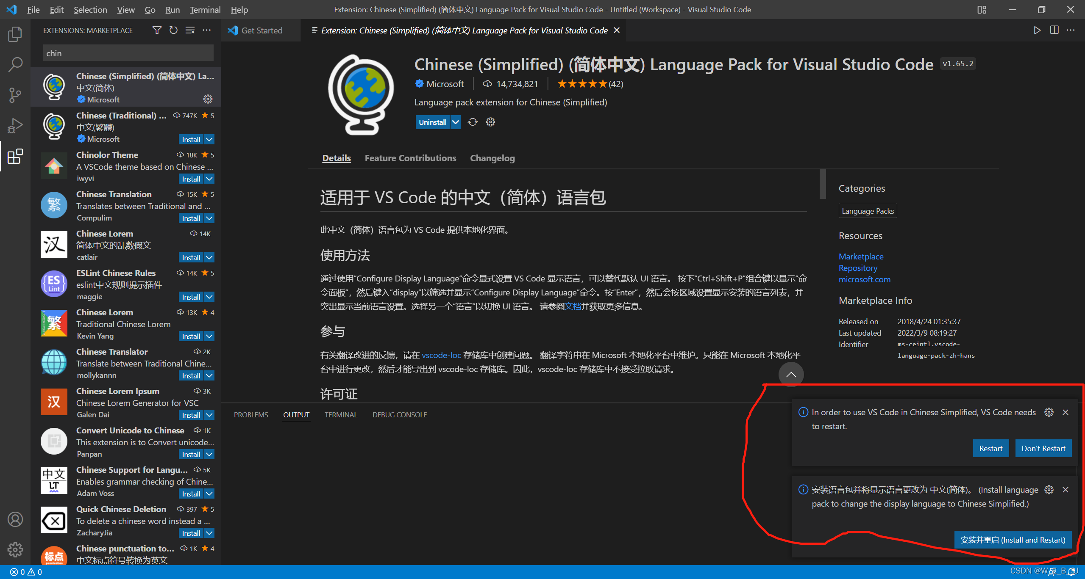Open the Accounts icon in activity bar
1085x579 pixels.
(15, 519)
